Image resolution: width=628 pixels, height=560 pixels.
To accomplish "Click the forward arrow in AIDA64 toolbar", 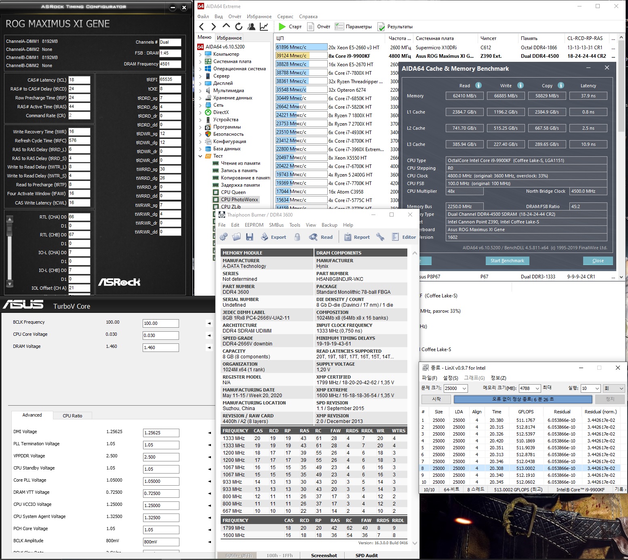I will pyautogui.click(x=214, y=27).
